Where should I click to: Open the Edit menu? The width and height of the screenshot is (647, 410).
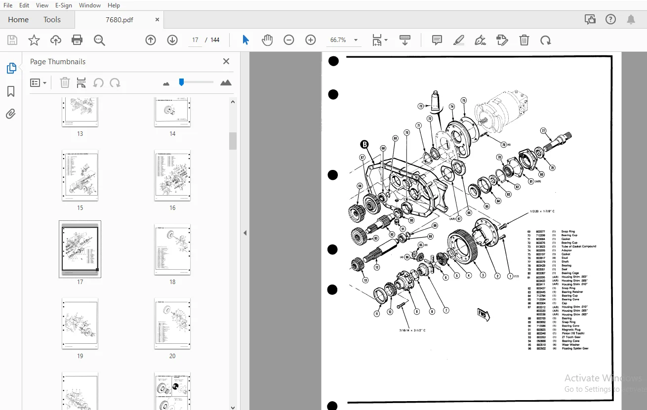24,5
